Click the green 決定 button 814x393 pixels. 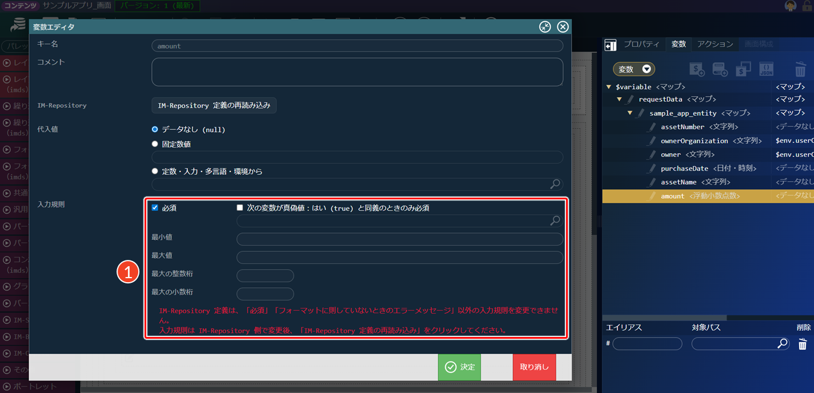(x=459, y=367)
